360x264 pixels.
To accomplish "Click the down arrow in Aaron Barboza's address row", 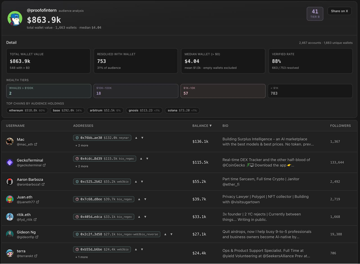I will pyautogui.click(x=142, y=182).
